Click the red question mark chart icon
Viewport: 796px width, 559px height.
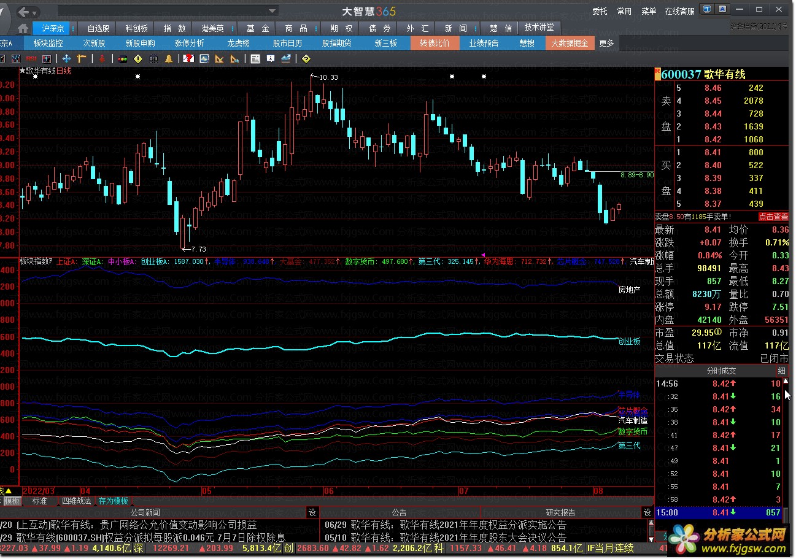[x=188, y=59]
